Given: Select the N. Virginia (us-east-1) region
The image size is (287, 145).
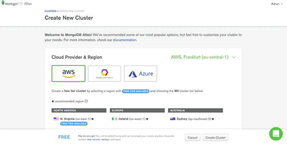Looking at the screenshot, I should [x=75, y=119].
